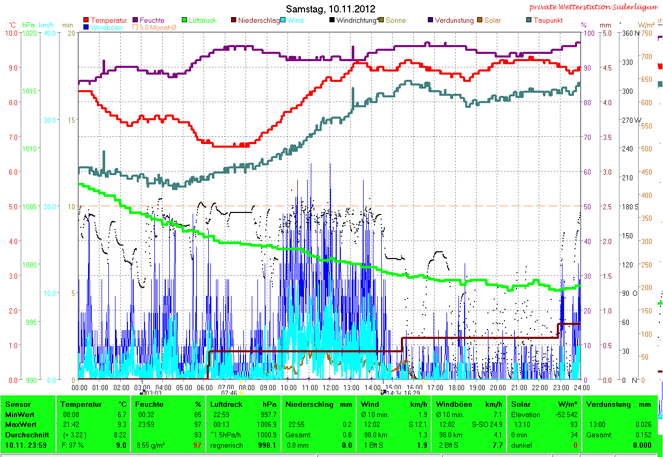Click the cyan Wind legend square
This screenshot has height=457, width=663.
(283, 21)
